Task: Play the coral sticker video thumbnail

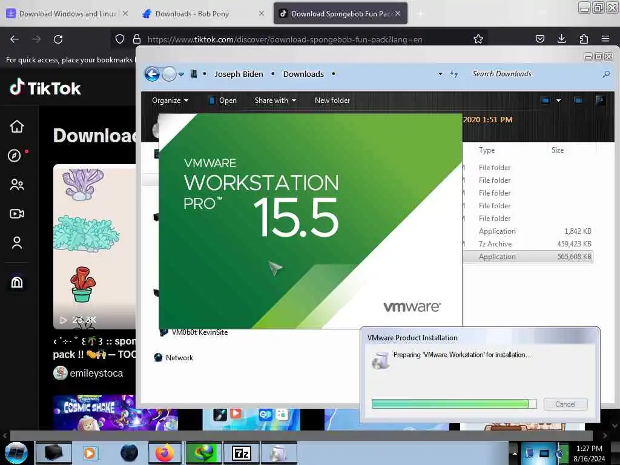Action: [94, 246]
